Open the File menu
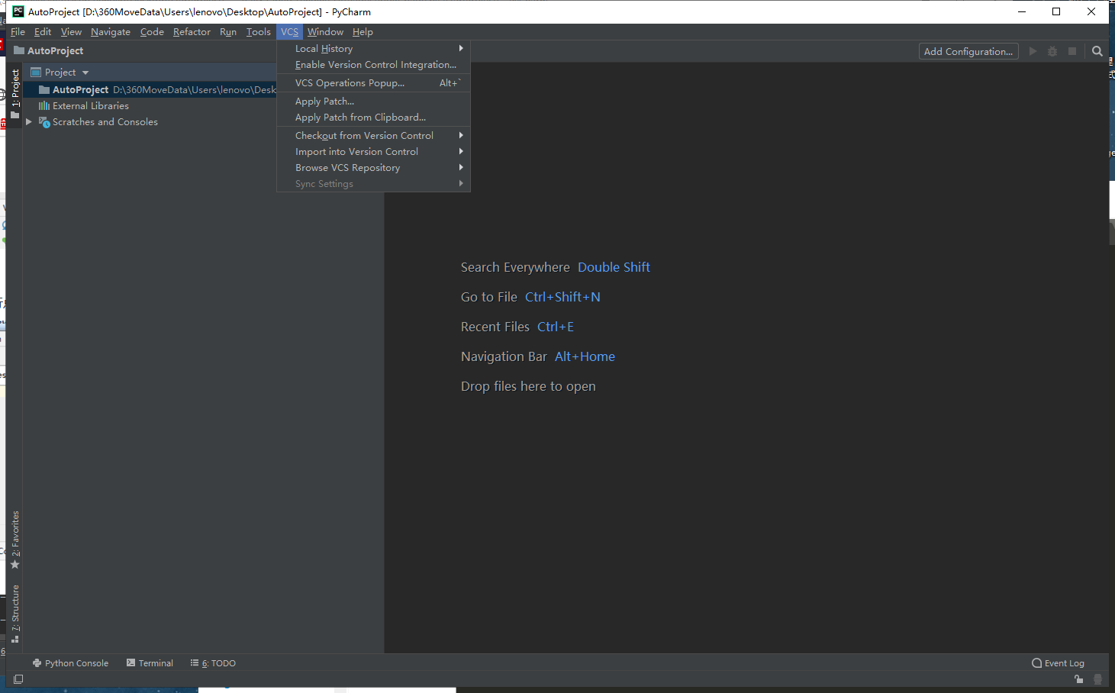The image size is (1115, 693). click(18, 32)
